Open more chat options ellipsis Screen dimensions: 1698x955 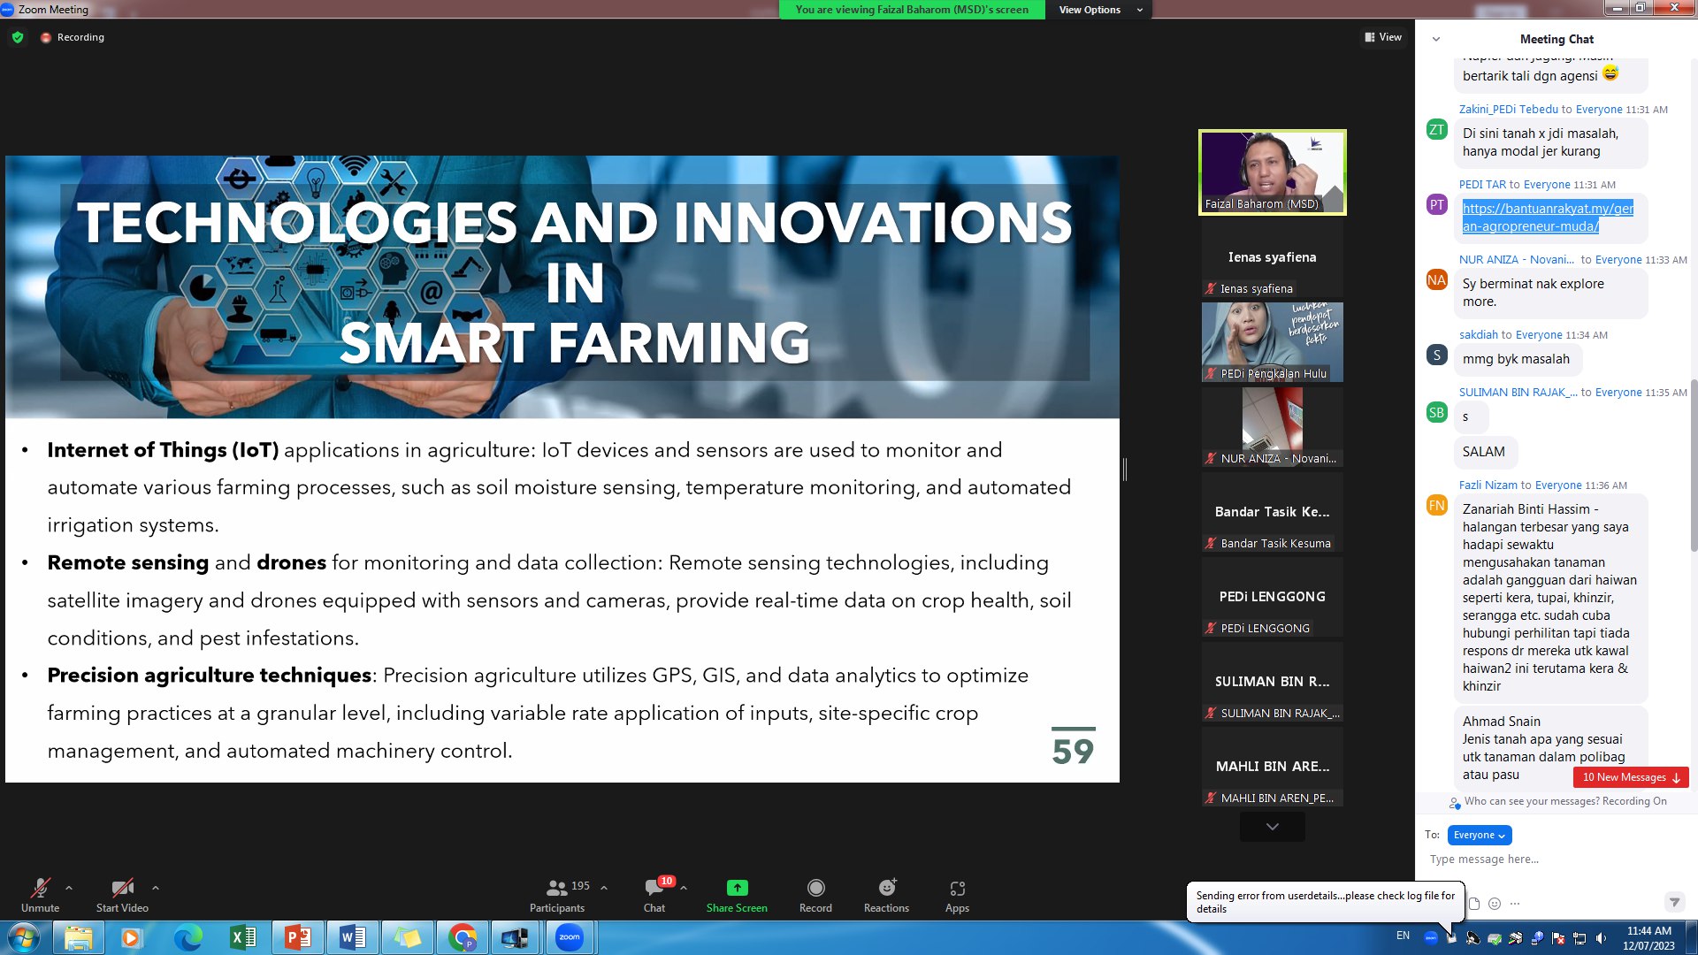tap(1515, 904)
